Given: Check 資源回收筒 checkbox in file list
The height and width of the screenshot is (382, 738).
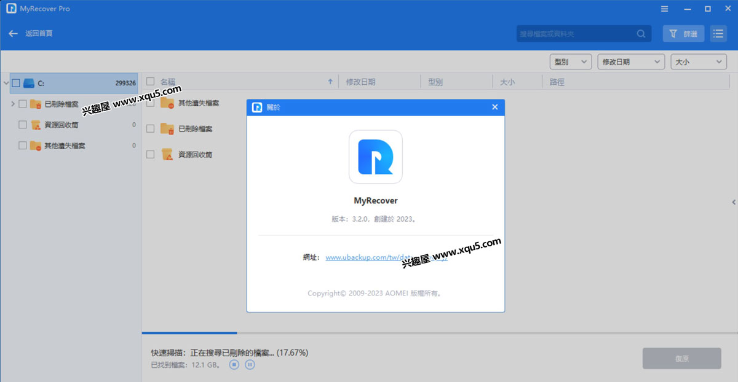Looking at the screenshot, I should coord(150,155).
